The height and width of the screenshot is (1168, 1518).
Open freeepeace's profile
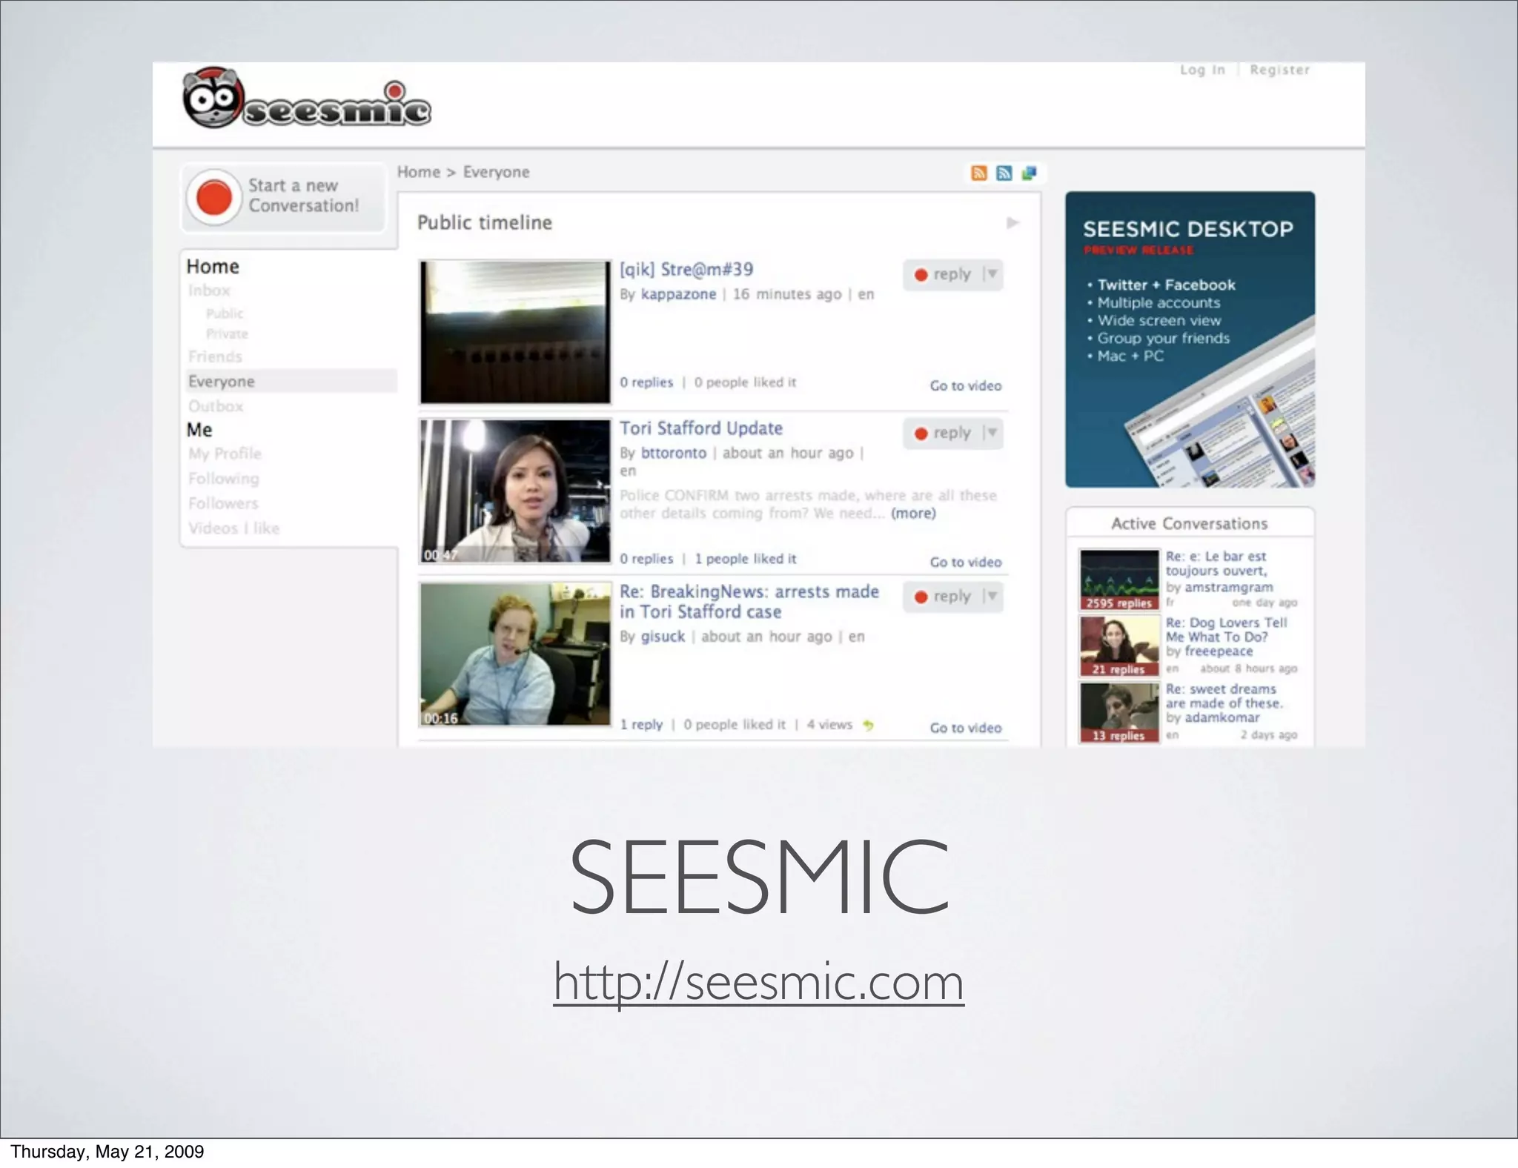coord(1219,651)
